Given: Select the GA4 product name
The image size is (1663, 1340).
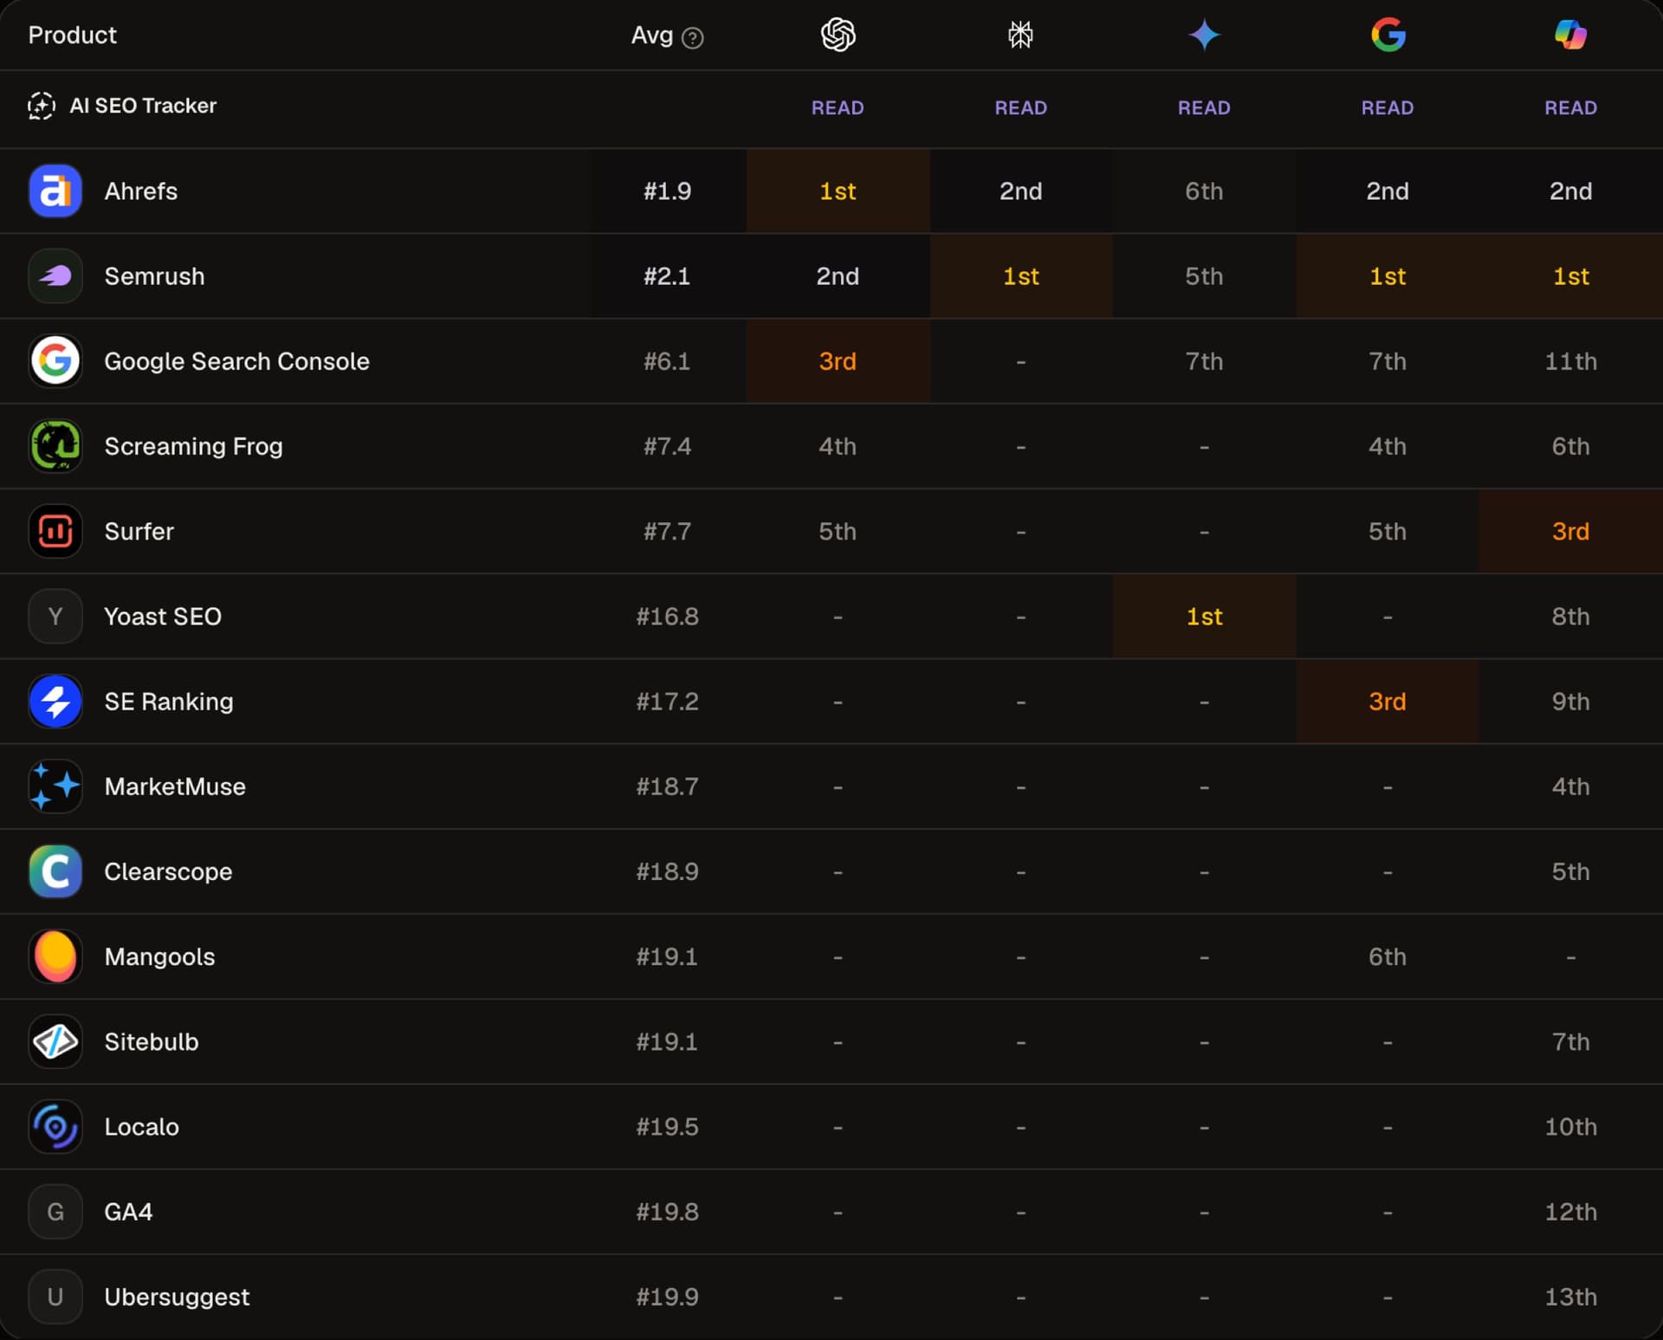Looking at the screenshot, I should pos(128,1211).
